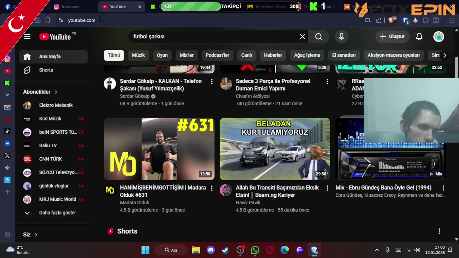The image size is (459, 258).
Task: Open the Hawk Pawk channel link
Action: [x=248, y=202]
